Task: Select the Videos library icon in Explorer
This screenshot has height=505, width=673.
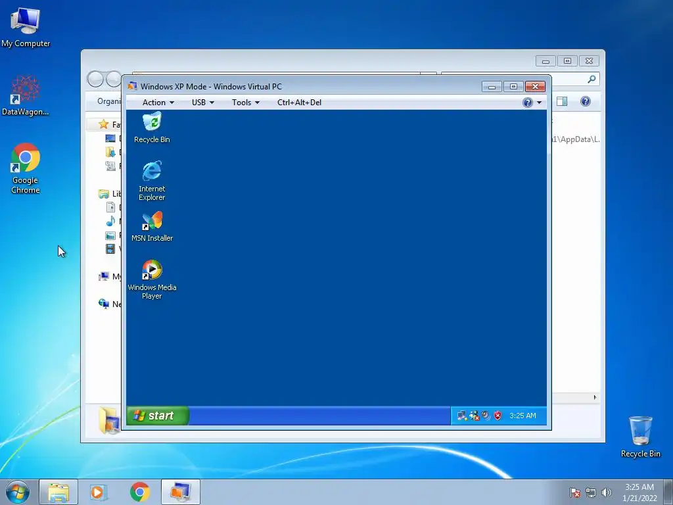Action: pos(110,249)
